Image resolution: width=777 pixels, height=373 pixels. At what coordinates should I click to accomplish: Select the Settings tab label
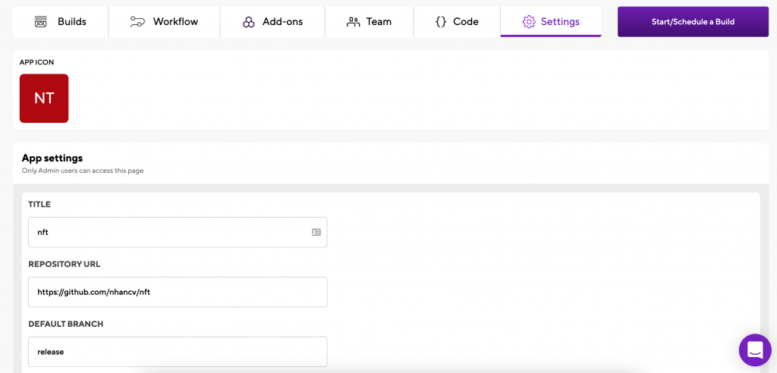[x=560, y=22]
